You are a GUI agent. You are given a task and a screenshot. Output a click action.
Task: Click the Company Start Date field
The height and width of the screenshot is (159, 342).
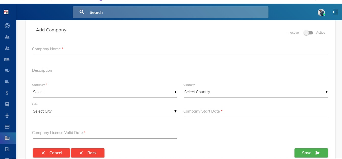pyautogui.click(x=255, y=112)
